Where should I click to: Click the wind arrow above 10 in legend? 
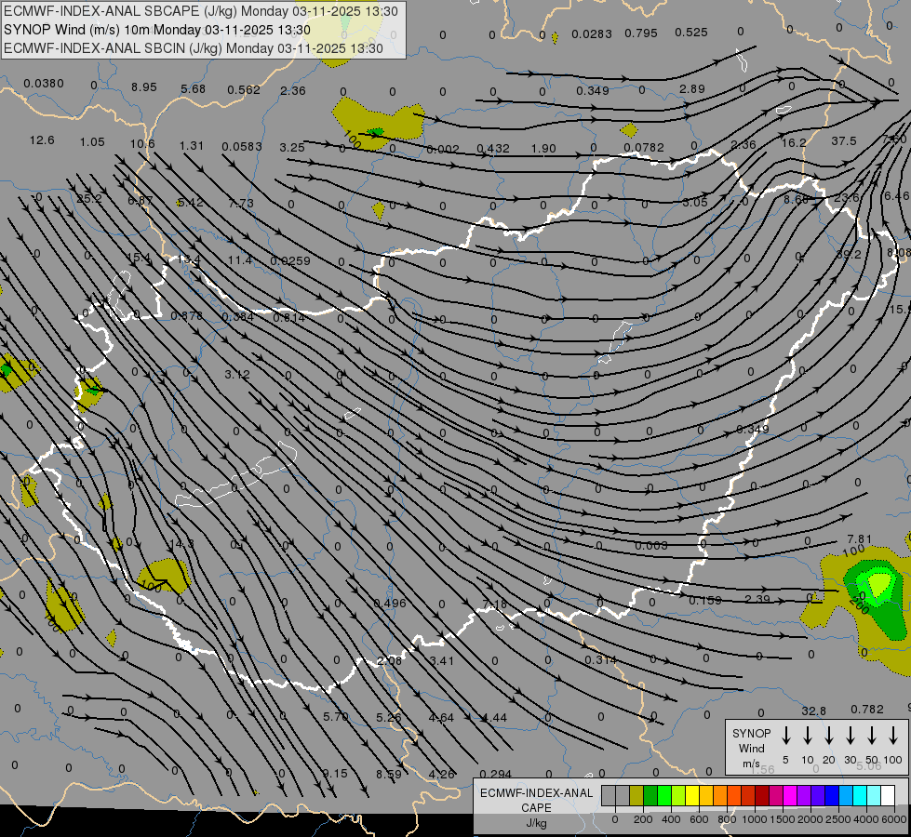808,735
